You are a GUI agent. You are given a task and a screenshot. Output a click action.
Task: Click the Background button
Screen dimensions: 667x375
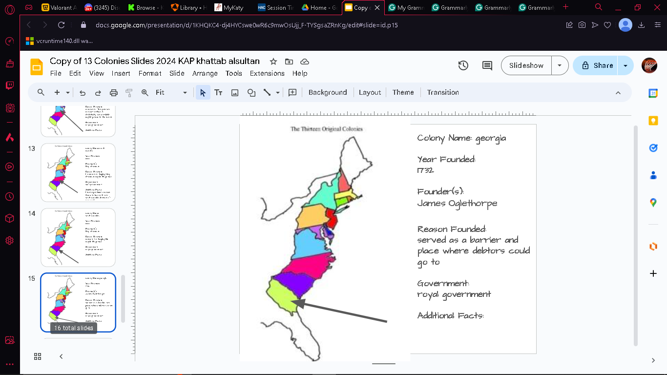[328, 92]
